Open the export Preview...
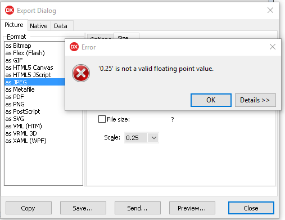The image size is (285, 220). point(192,208)
